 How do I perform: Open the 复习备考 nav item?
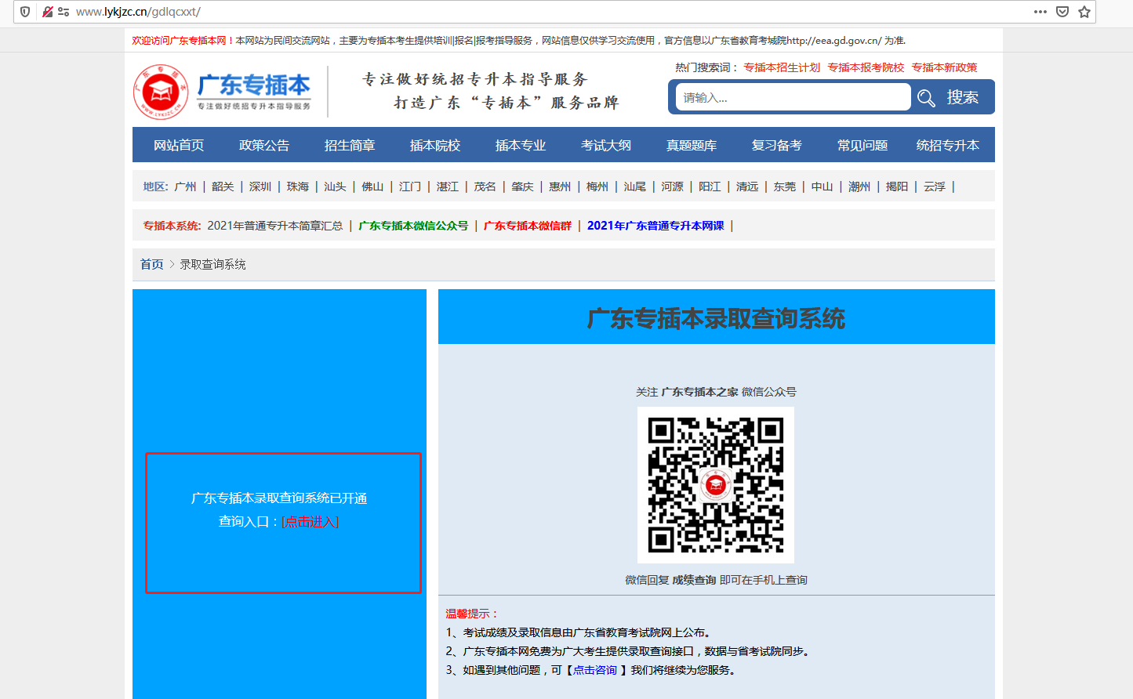(x=777, y=145)
